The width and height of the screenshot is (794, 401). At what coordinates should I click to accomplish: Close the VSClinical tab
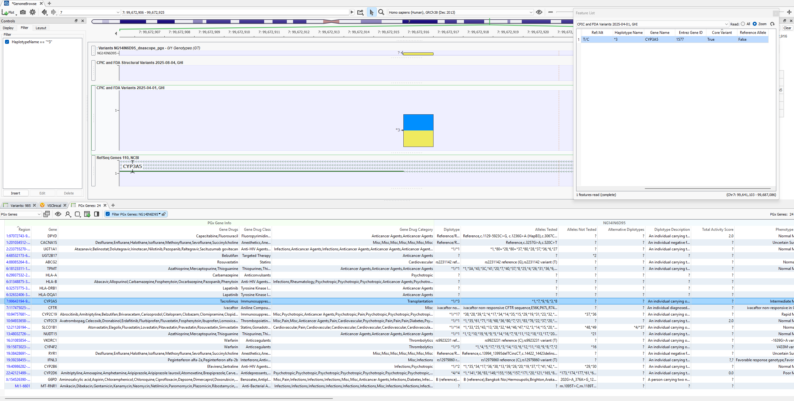pyautogui.click(x=65, y=205)
